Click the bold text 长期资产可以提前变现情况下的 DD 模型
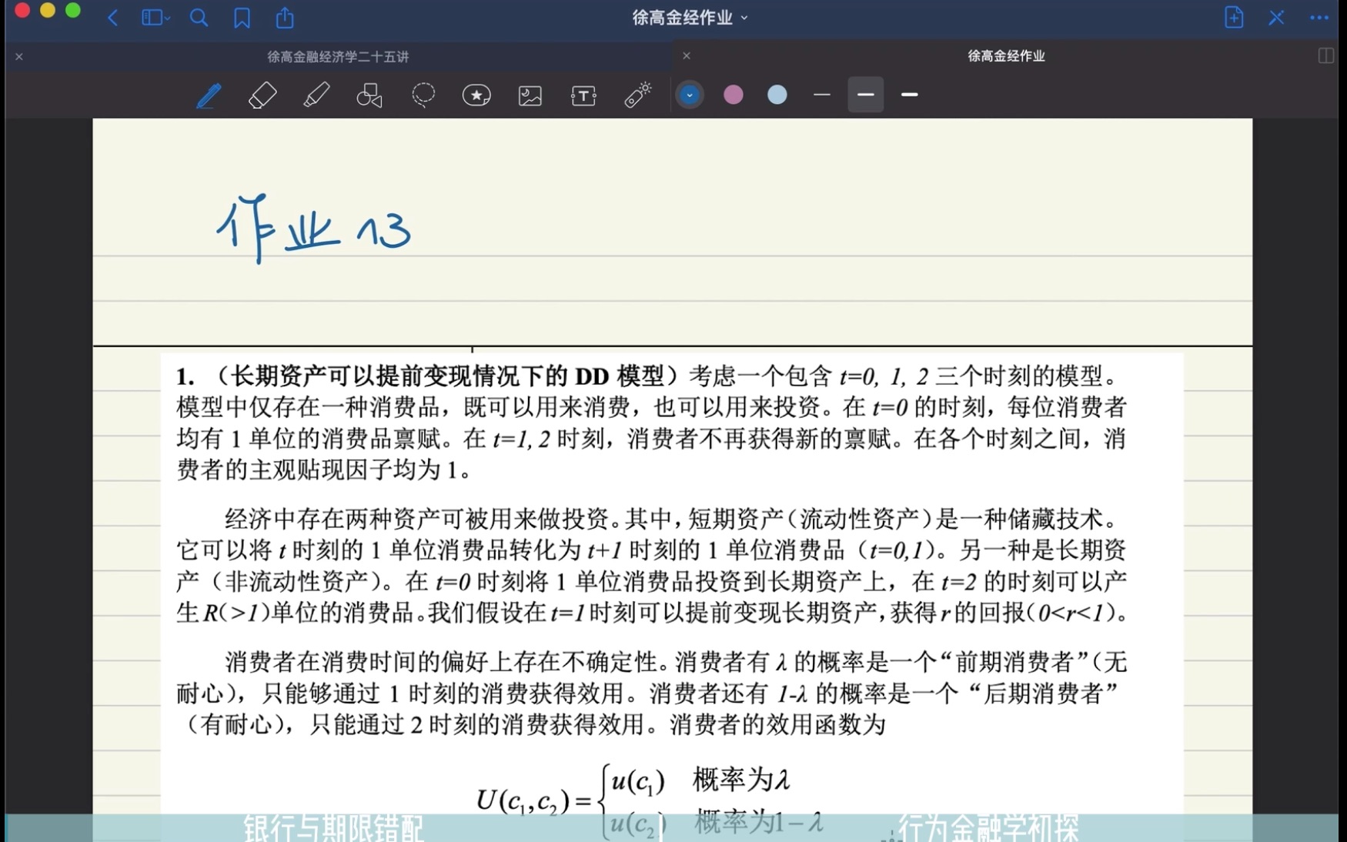This screenshot has height=842, width=1347. coord(448,376)
